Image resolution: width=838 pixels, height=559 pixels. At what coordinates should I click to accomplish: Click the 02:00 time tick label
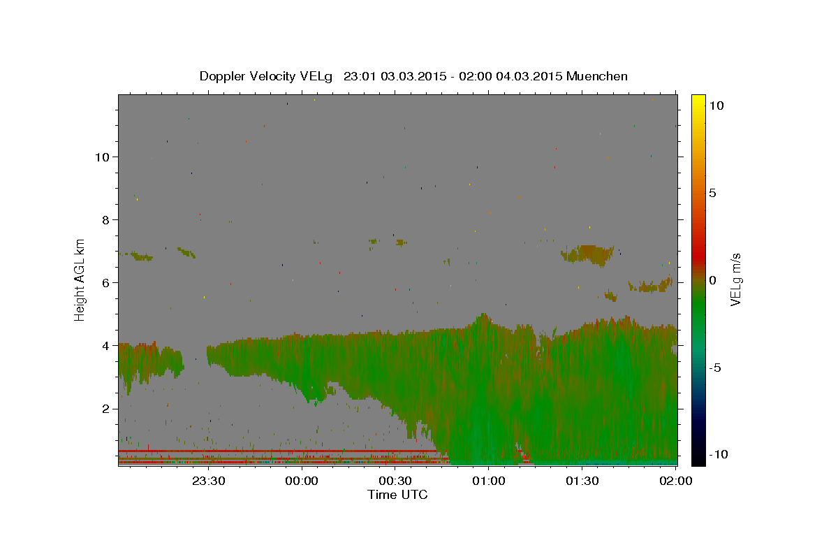pos(675,481)
